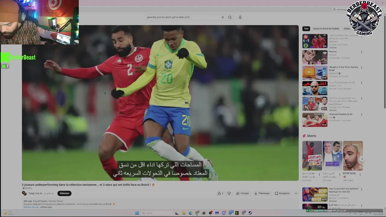Open the Pinched video thumbnail
Screen dimensions: 386x217
pos(315,57)
